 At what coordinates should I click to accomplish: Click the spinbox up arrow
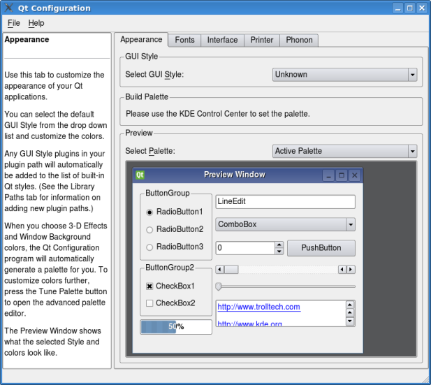279,245
